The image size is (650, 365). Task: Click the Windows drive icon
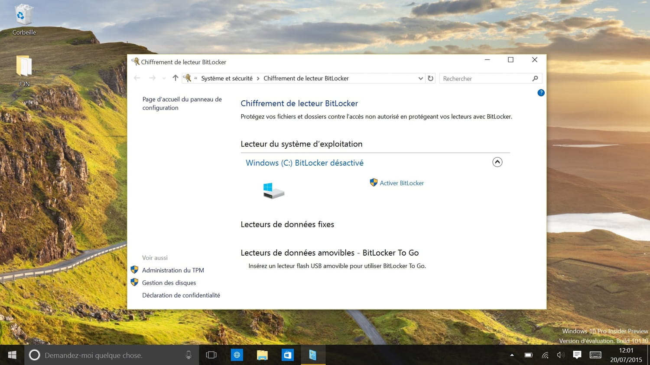click(273, 191)
